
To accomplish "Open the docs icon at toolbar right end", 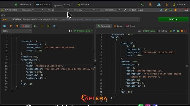I will pos(186,10).
